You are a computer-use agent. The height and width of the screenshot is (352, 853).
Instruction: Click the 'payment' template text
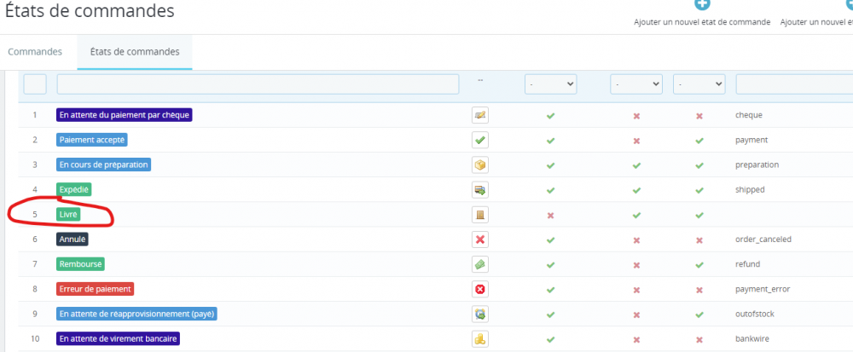[751, 140]
